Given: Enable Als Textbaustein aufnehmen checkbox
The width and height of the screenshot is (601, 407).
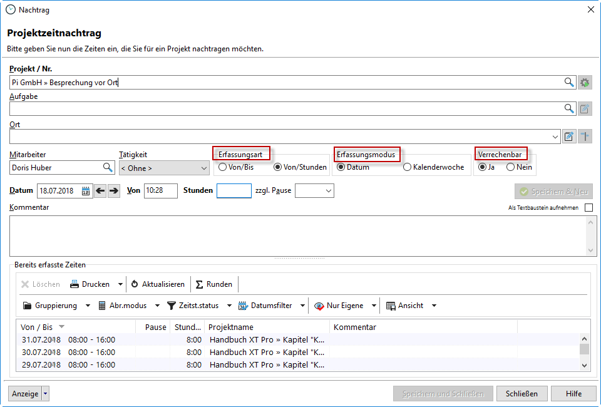Looking at the screenshot, I should pyautogui.click(x=588, y=208).
